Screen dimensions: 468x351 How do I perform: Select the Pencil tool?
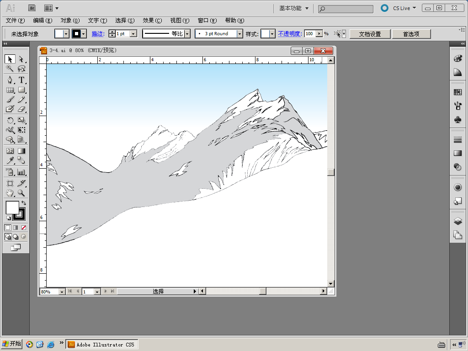(21, 99)
